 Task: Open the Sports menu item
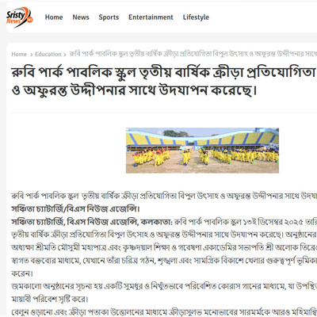tap(109, 17)
